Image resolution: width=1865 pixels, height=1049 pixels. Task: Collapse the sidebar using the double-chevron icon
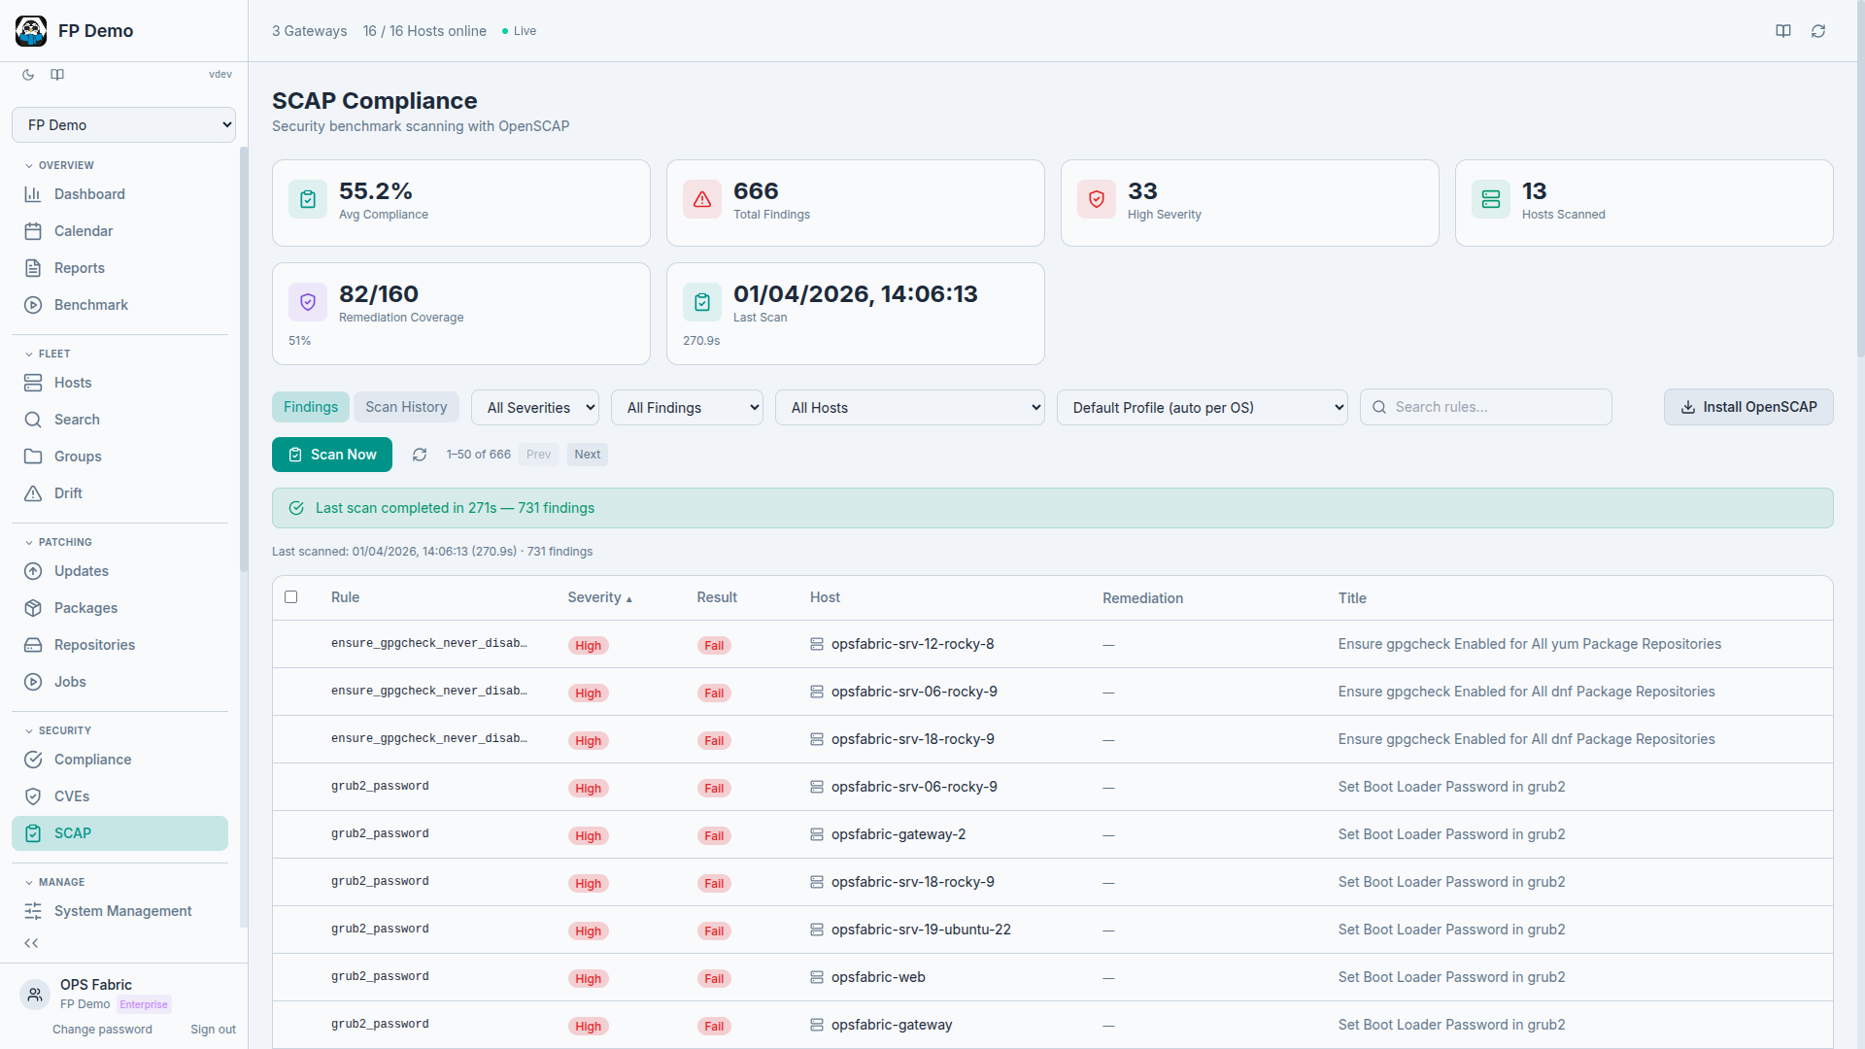click(x=31, y=943)
